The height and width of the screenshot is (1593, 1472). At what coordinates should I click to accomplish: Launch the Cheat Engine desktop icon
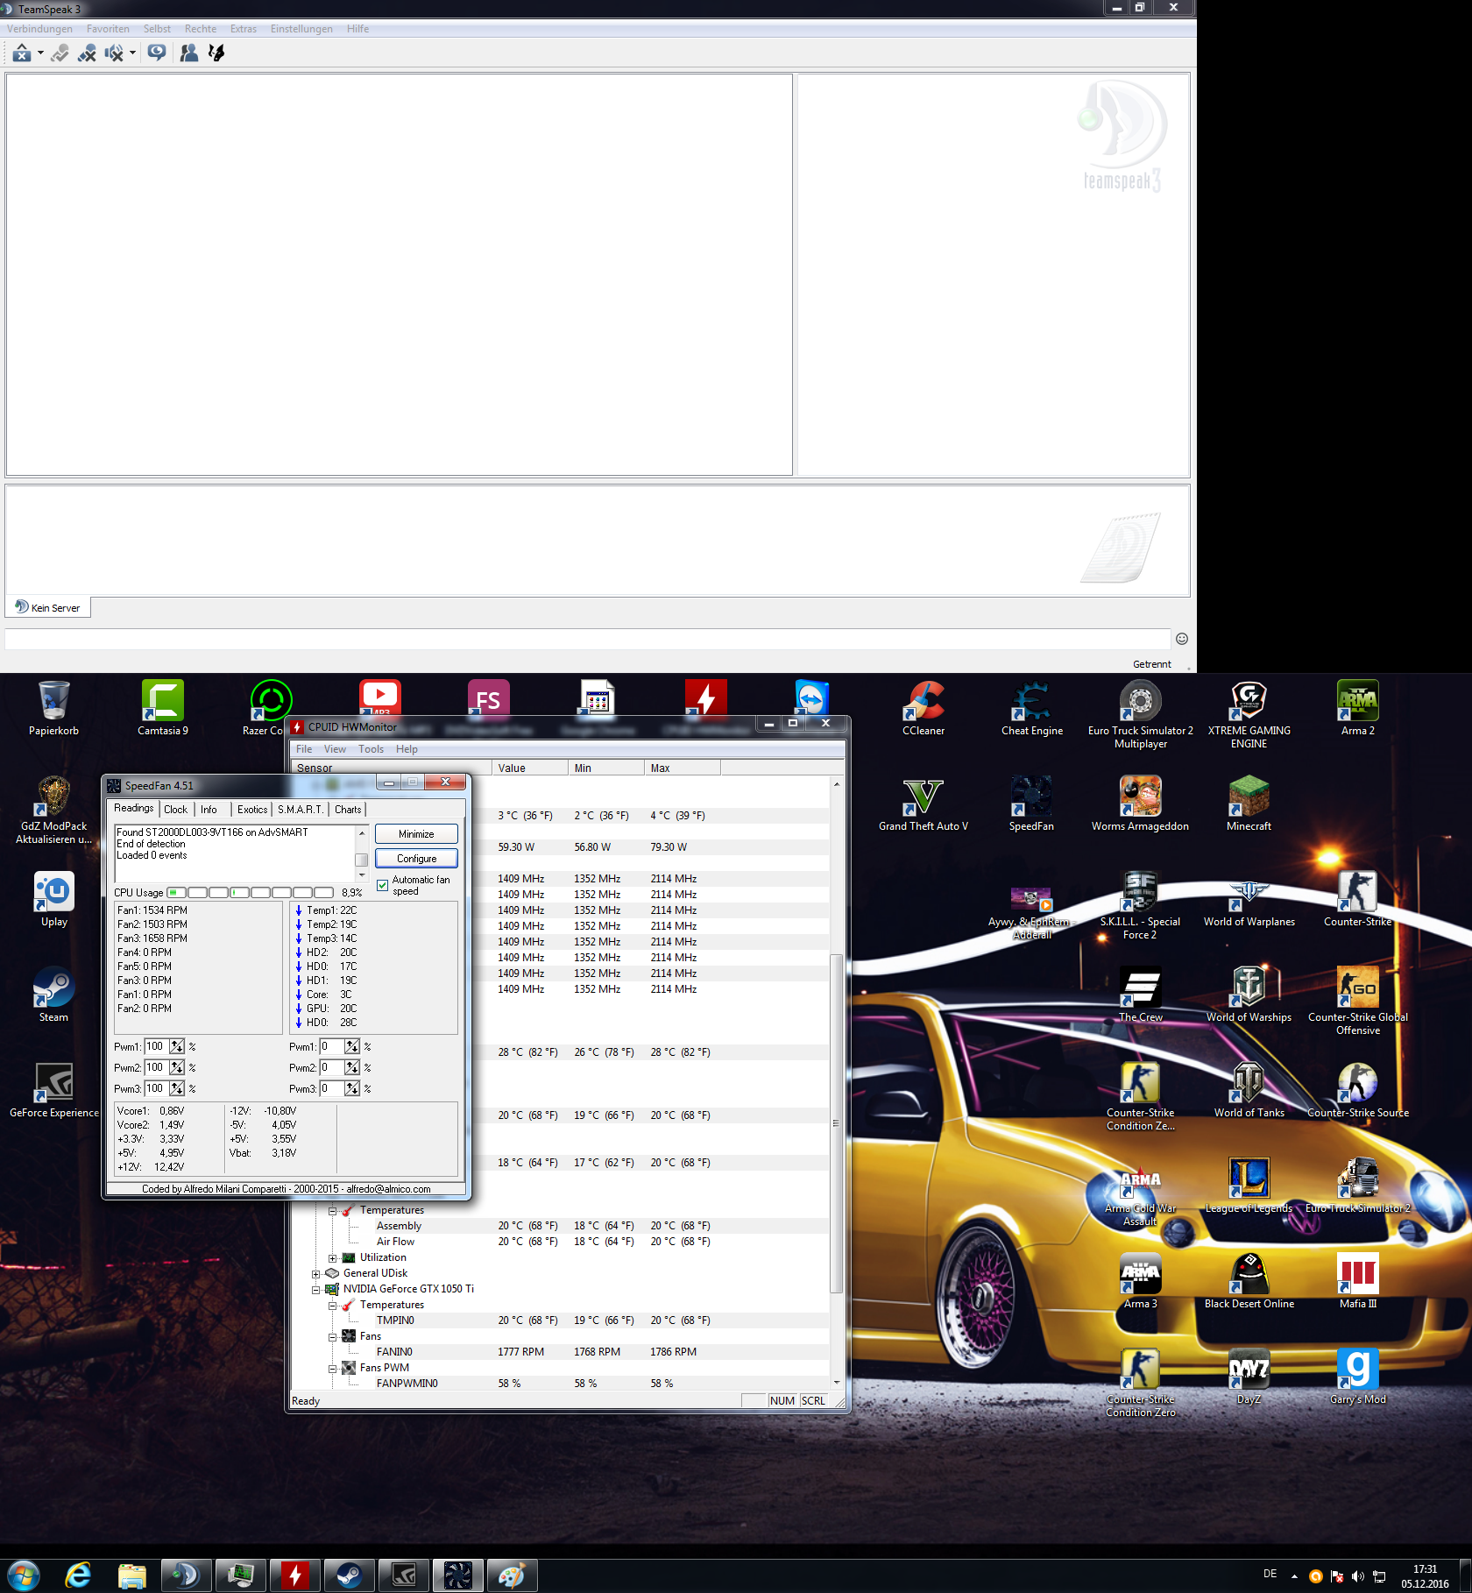[1032, 709]
